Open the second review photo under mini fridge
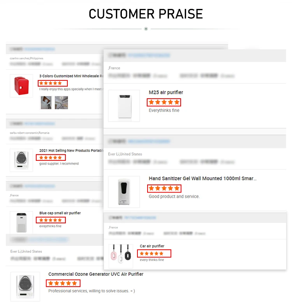Image resolution: width=292 pixels, height=308 pixels. [x=61, y=103]
